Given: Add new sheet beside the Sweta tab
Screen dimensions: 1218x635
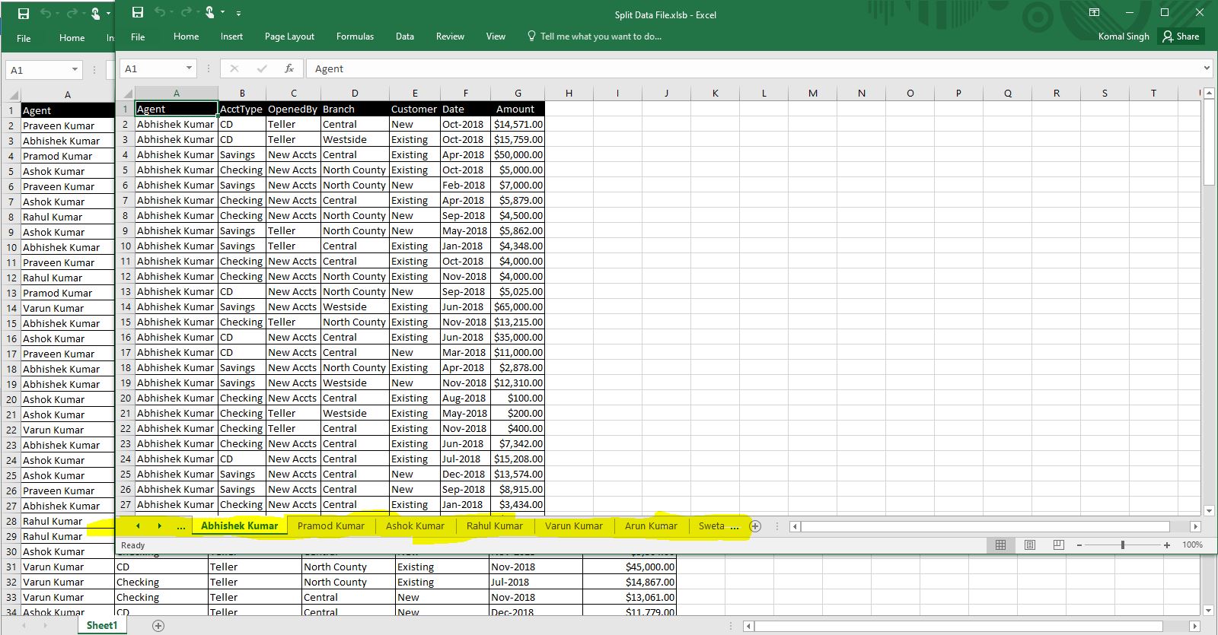Looking at the screenshot, I should pos(755,526).
